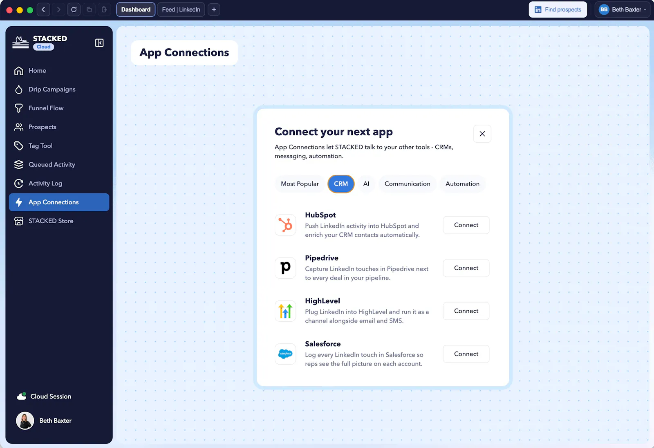654x448 pixels.
Task: Click the HighLevel app title
Action: (x=323, y=301)
